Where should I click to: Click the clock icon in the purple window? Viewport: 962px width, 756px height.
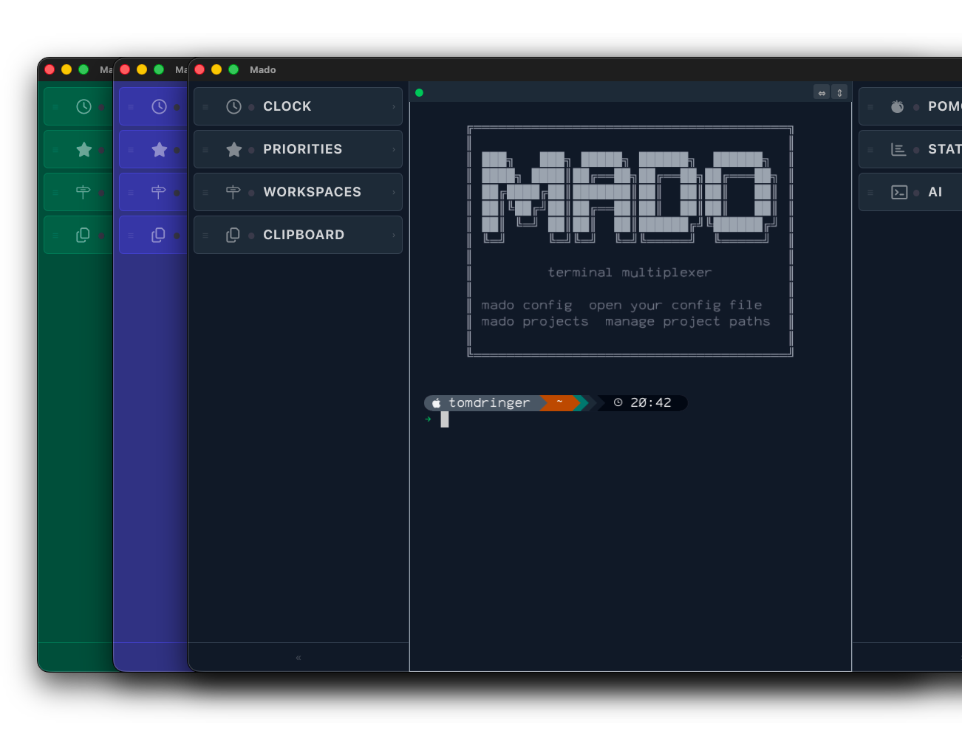159,106
